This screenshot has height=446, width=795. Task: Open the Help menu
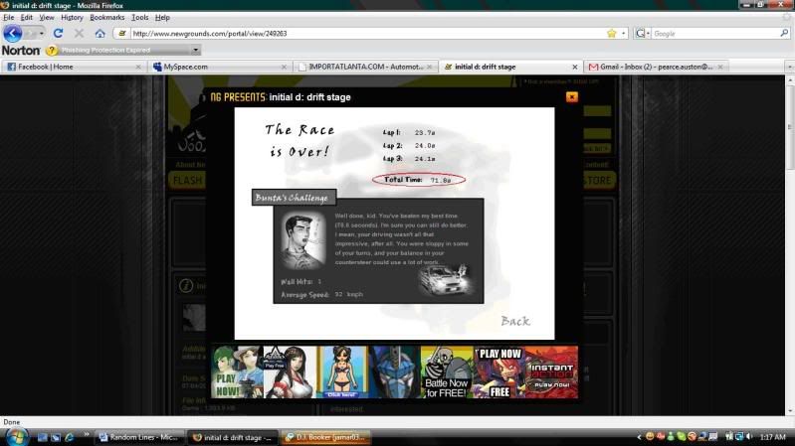click(x=162, y=17)
